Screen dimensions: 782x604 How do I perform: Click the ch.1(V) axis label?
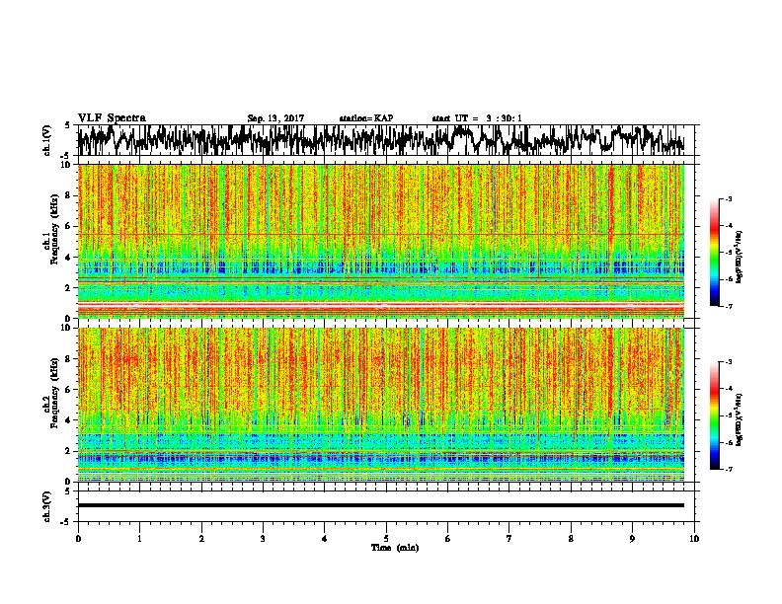point(46,140)
